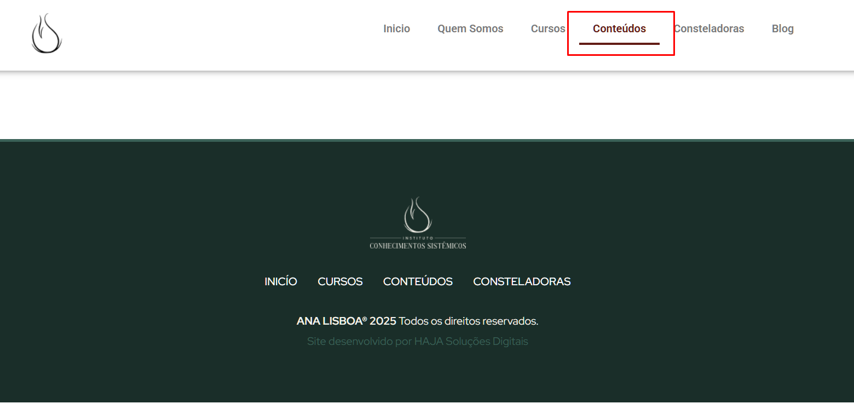The image size is (854, 415).
Task: Click the dark red underline below Conteúdos
Action: pos(619,43)
